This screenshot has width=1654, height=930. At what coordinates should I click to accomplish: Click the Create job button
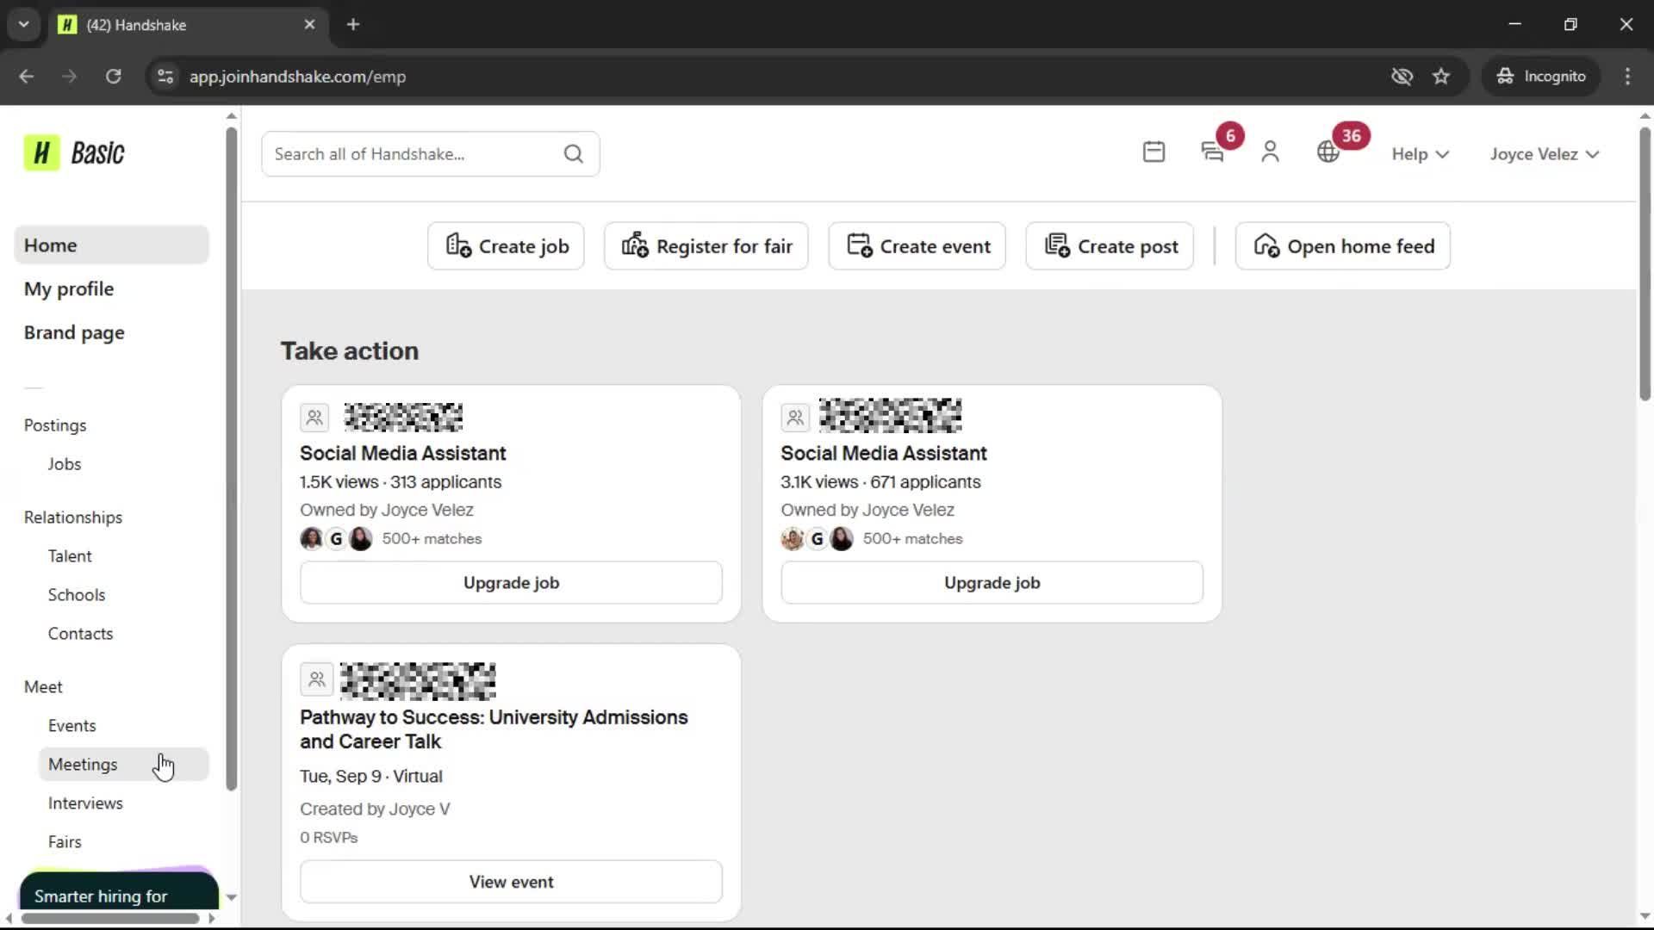coord(506,246)
